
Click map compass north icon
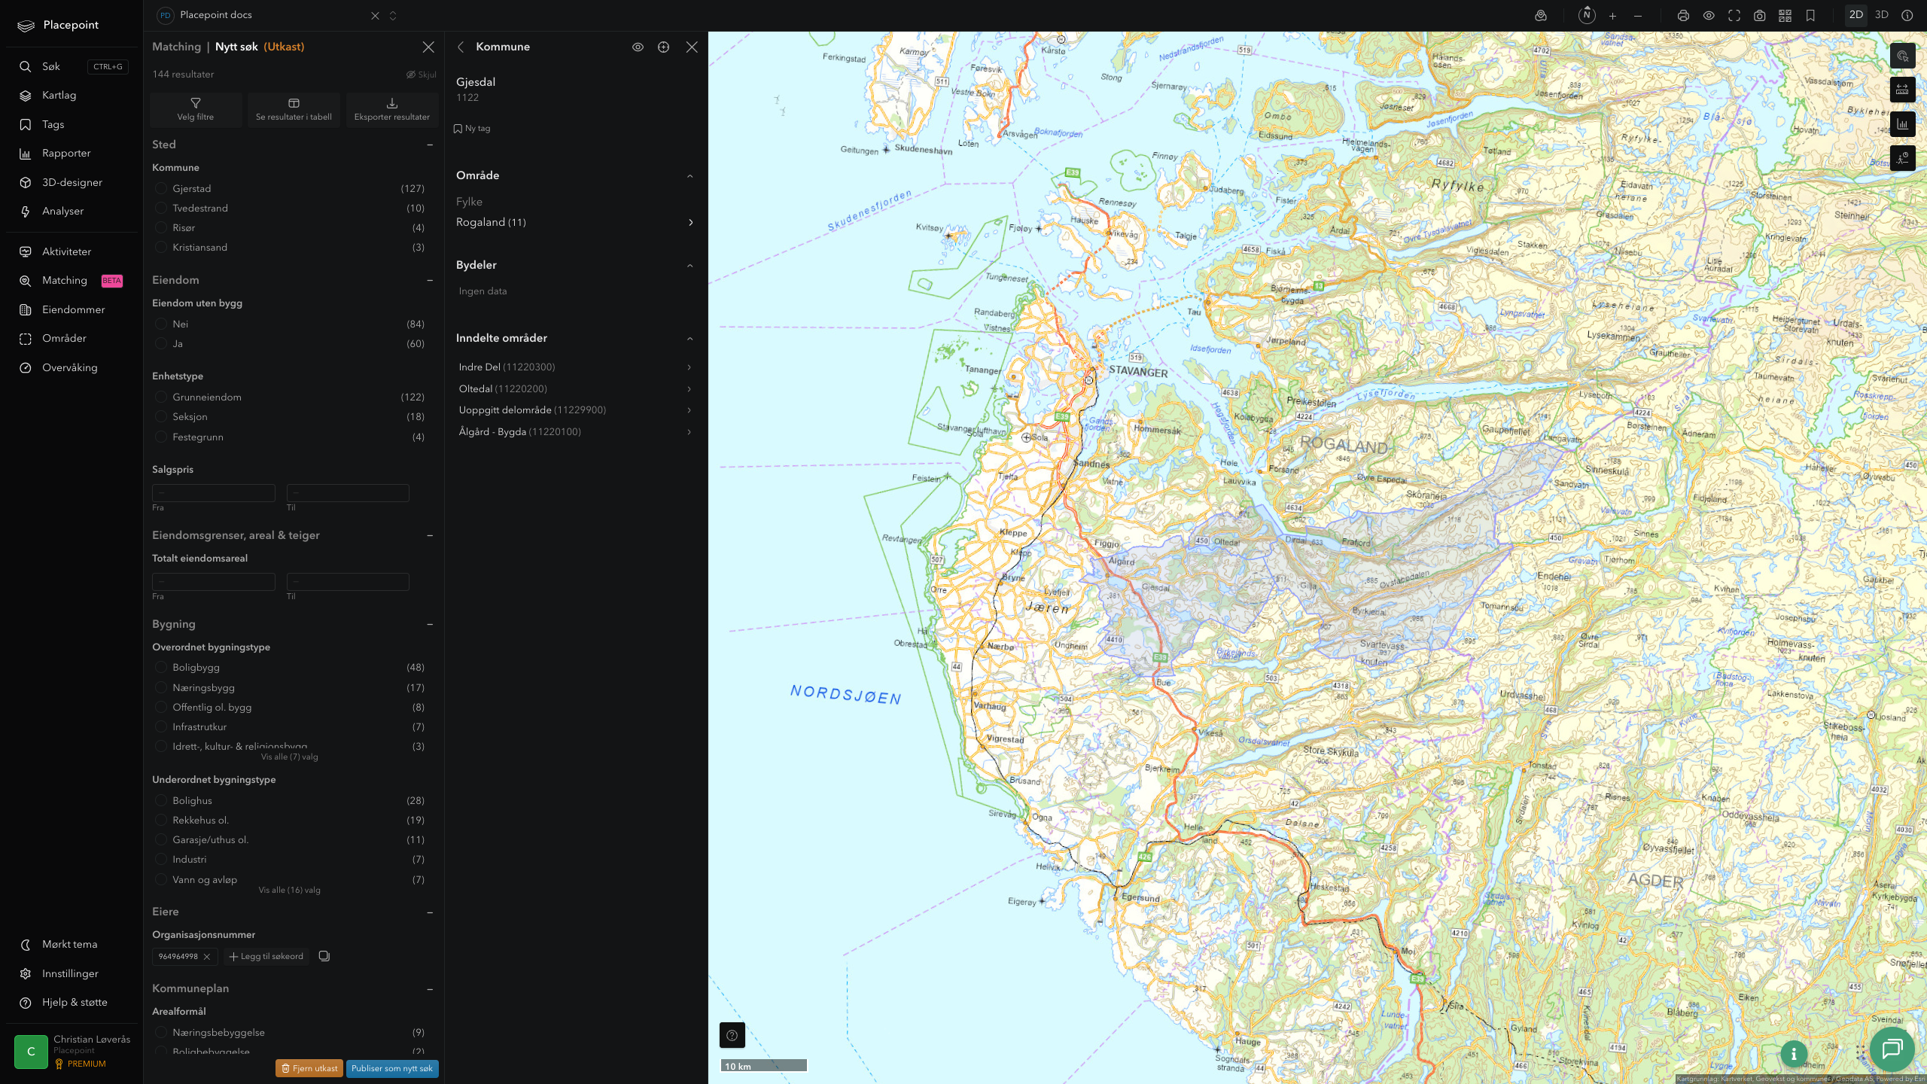click(1587, 15)
